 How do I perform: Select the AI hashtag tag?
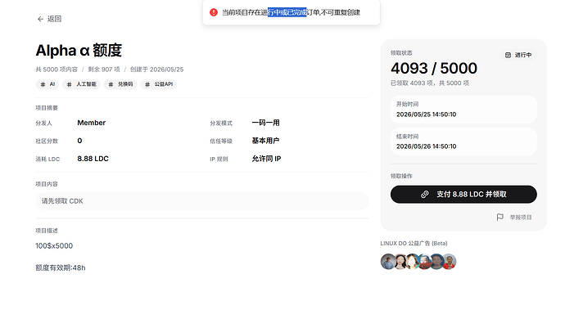pyautogui.click(x=47, y=84)
